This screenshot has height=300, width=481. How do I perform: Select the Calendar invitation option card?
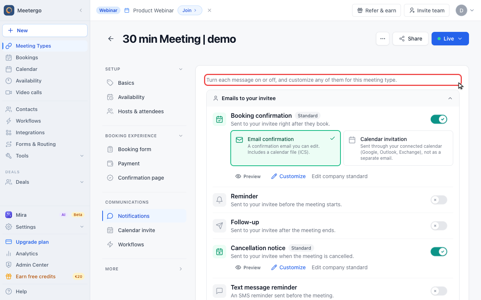point(398,148)
